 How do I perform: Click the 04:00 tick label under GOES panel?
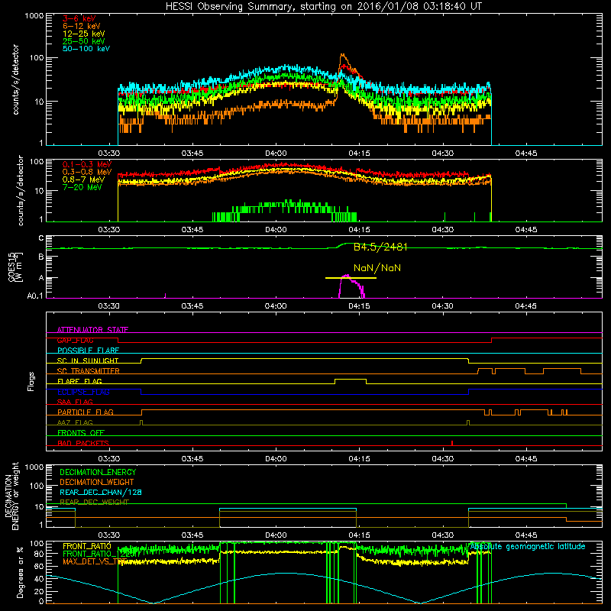(x=276, y=306)
